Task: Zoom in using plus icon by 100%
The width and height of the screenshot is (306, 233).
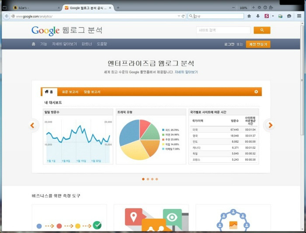Action: pos(253,7)
